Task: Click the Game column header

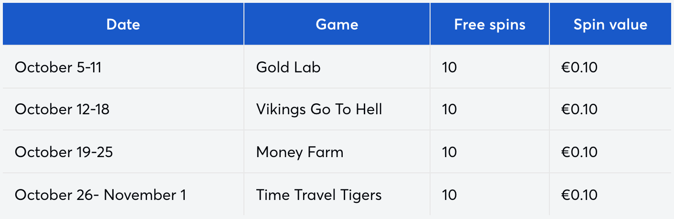Action: 337,25
